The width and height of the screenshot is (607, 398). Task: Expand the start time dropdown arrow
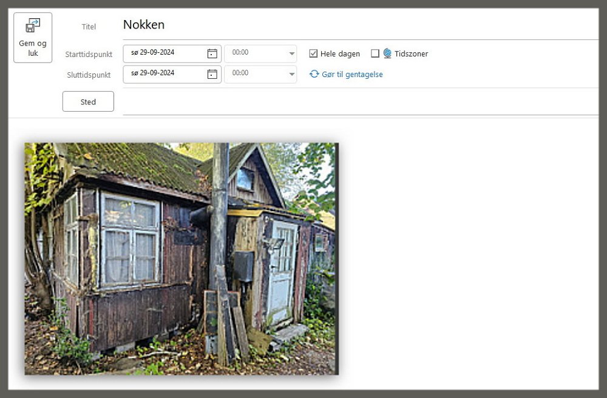click(x=291, y=53)
